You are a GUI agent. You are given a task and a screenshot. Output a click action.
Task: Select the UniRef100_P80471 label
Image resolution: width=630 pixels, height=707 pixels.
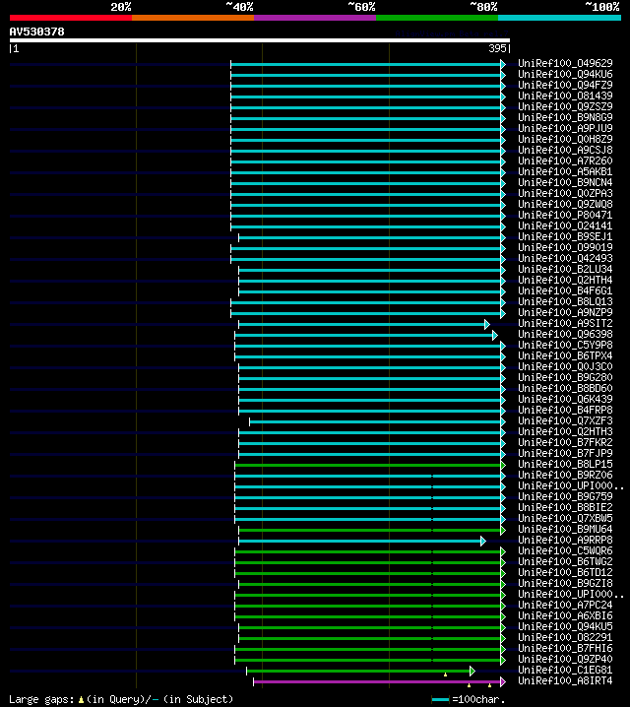click(565, 215)
